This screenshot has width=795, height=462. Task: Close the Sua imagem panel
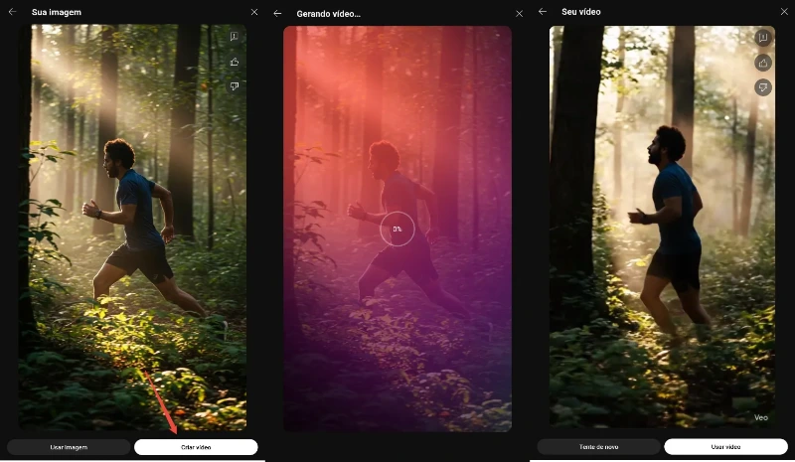254,12
